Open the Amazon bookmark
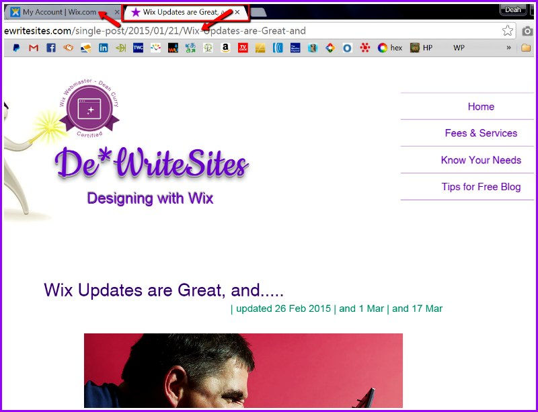The height and width of the screenshot is (412, 538). point(225,48)
